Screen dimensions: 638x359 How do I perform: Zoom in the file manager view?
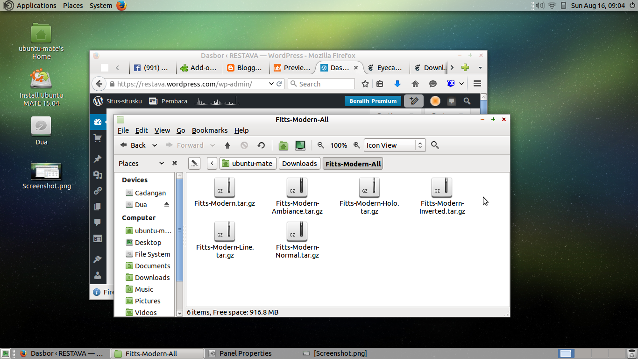(x=357, y=145)
